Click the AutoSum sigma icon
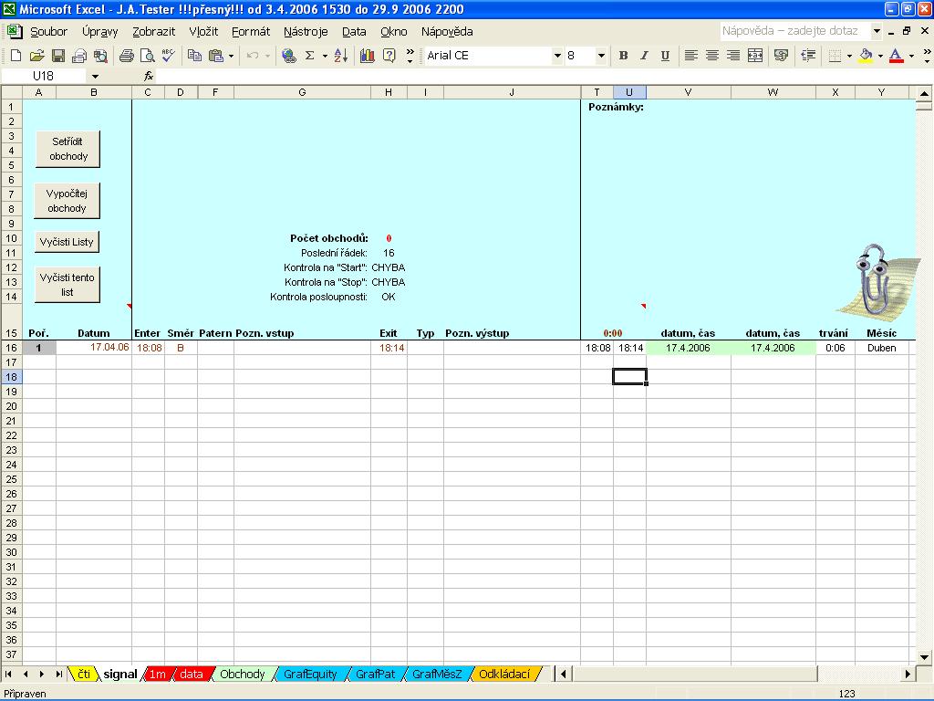The width and height of the screenshot is (934, 701). [309, 56]
